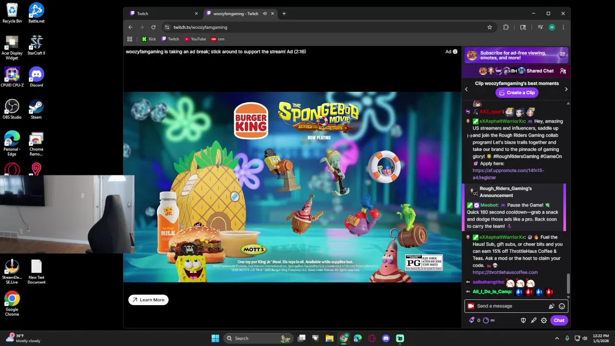Image resolution: width=615 pixels, height=346 pixels.
Task: Switch to the first Twitch tab
Action: [163, 13]
